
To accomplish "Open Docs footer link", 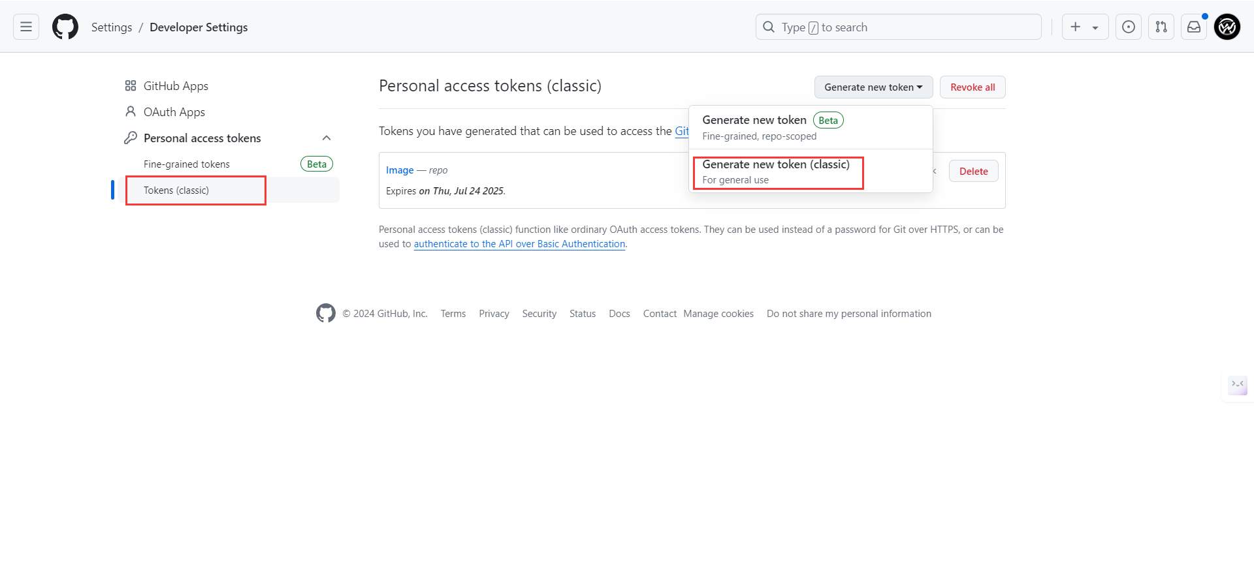I will (619, 314).
